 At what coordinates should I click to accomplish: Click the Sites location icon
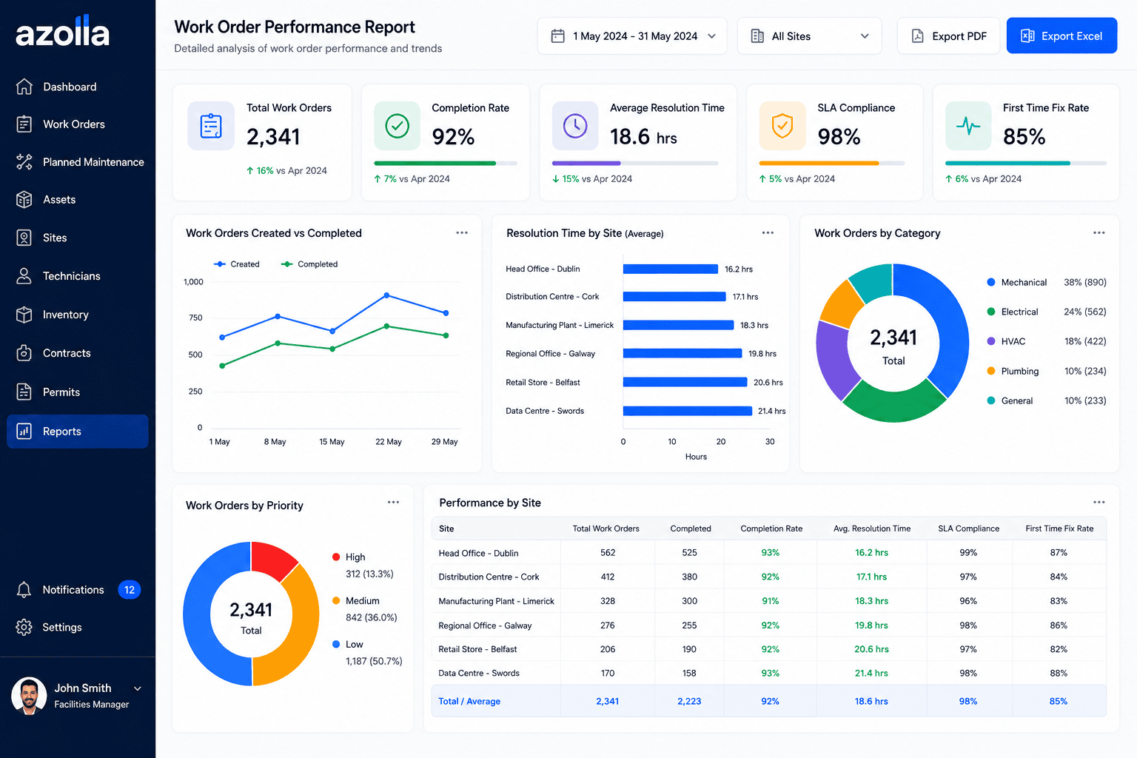[24, 238]
